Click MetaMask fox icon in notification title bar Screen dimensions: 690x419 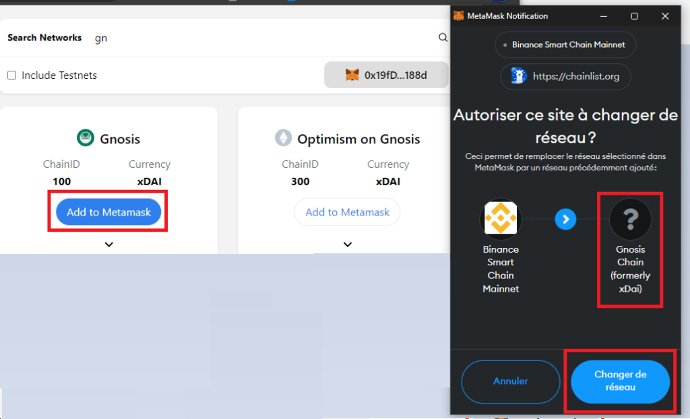458,16
